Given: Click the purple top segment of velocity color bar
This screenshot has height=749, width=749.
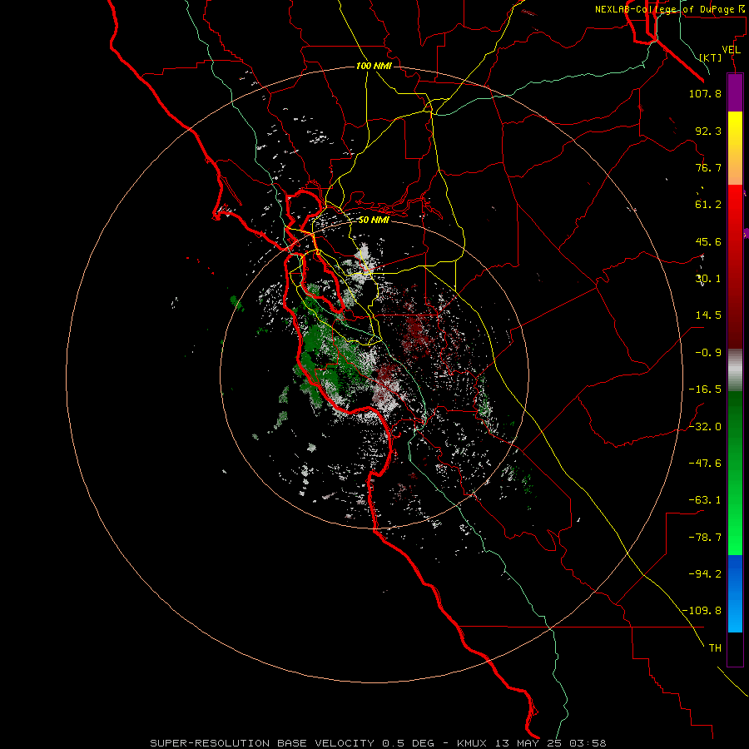Looking at the screenshot, I should (x=735, y=92).
